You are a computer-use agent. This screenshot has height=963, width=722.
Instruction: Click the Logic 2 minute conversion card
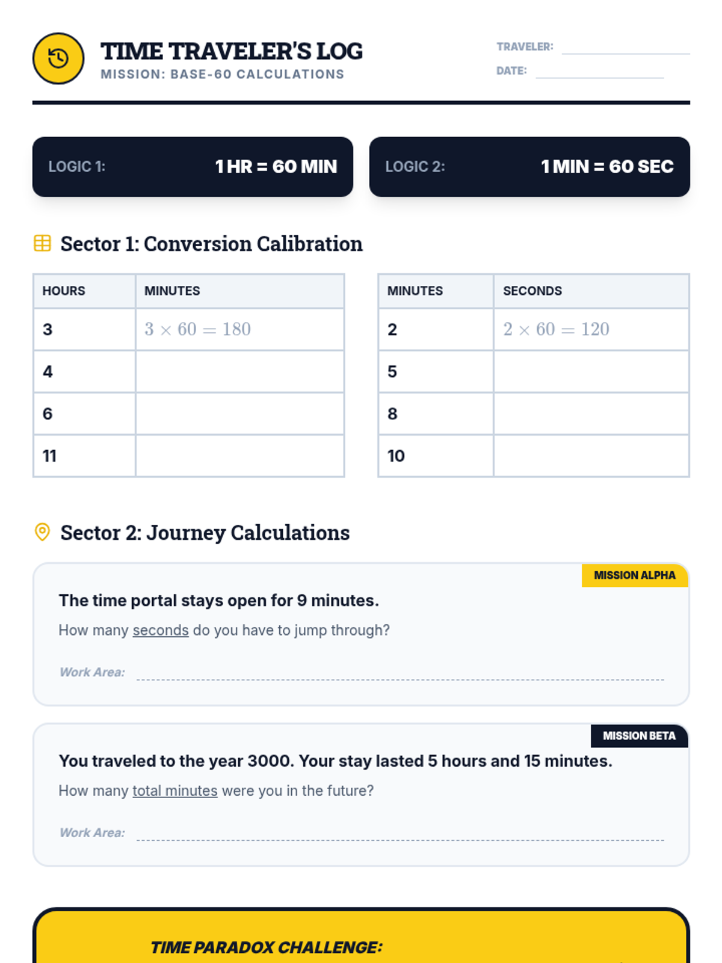point(529,167)
